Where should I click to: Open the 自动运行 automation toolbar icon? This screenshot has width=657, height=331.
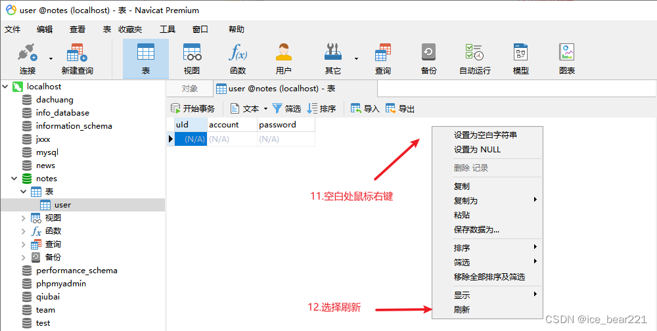click(x=475, y=53)
